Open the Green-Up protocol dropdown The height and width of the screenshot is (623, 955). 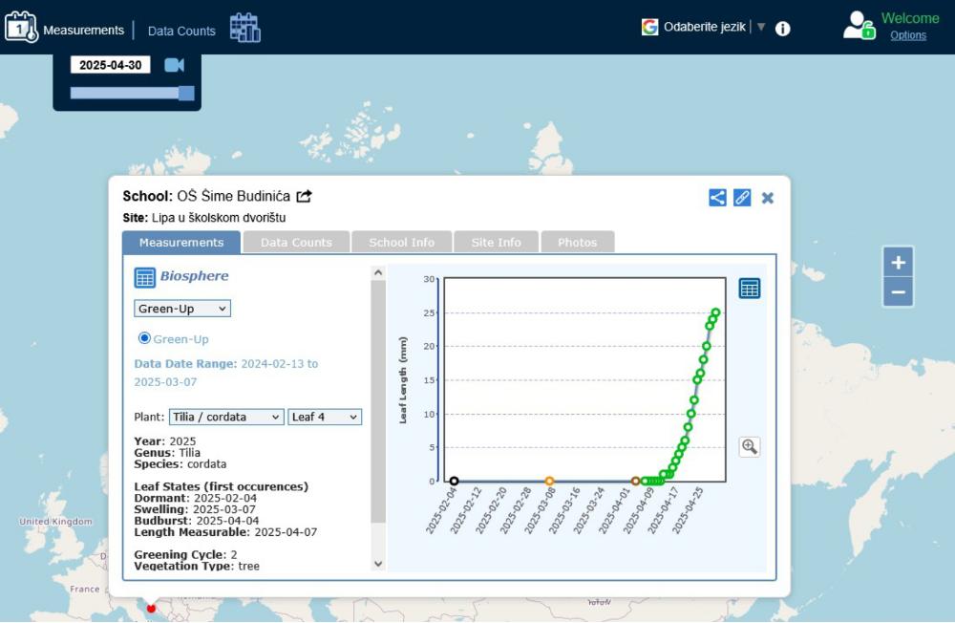coord(182,309)
